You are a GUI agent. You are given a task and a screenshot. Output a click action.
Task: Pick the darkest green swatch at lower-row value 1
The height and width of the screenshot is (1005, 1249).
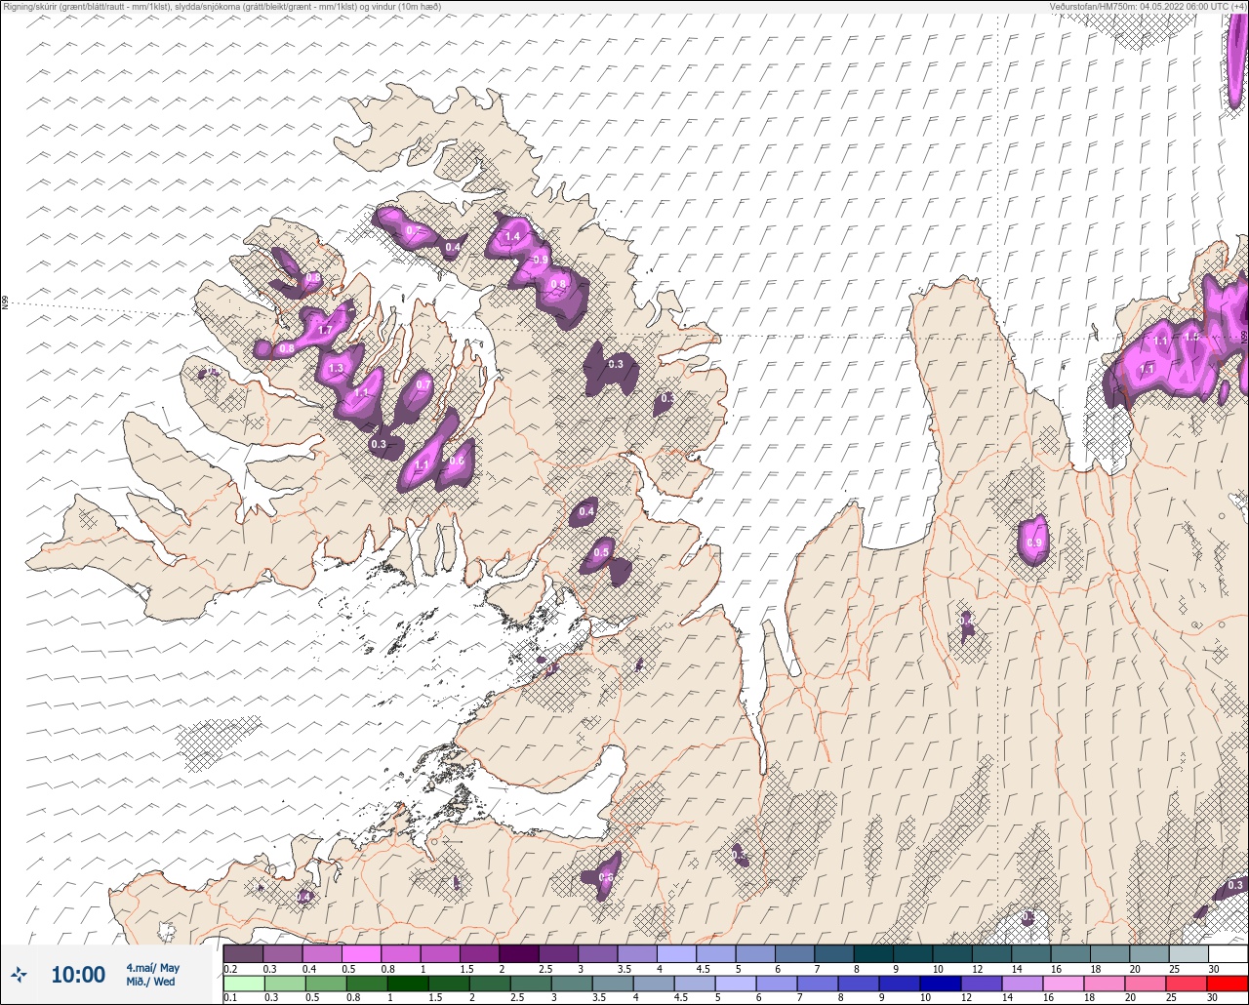coord(408,984)
